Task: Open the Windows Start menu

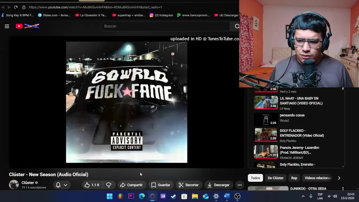Action: pyautogui.click(x=110, y=196)
